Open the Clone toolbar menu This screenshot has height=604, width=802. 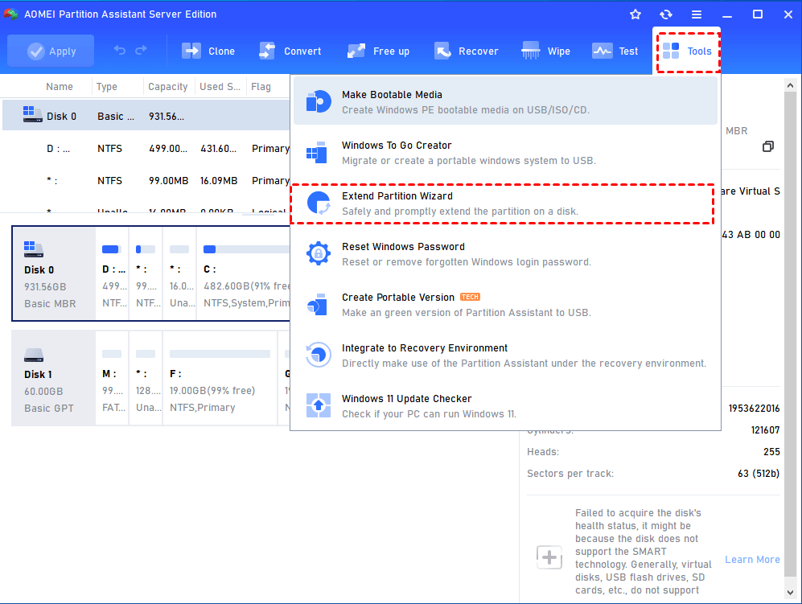click(x=208, y=51)
